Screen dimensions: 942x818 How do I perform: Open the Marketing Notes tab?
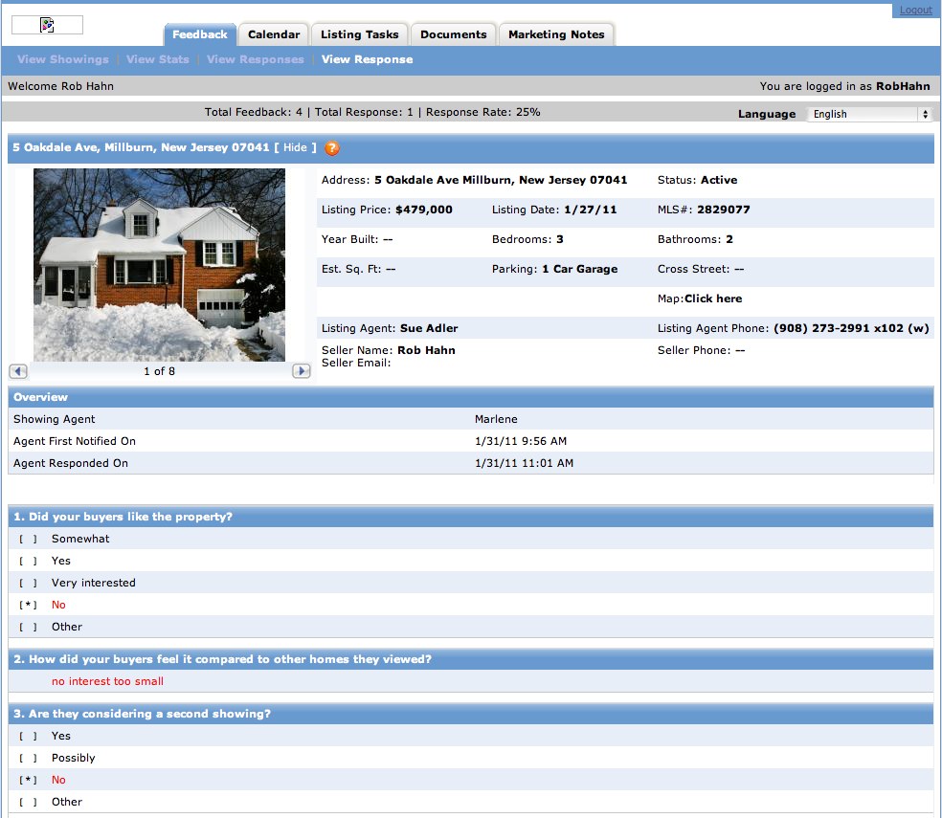[556, 34]
